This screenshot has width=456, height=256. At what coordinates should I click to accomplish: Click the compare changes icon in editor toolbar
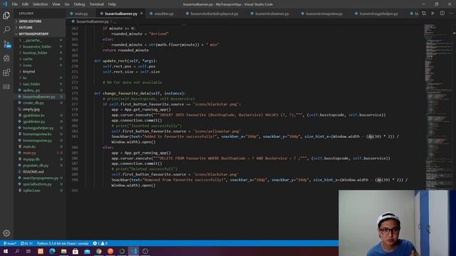[x=424, y=14]
